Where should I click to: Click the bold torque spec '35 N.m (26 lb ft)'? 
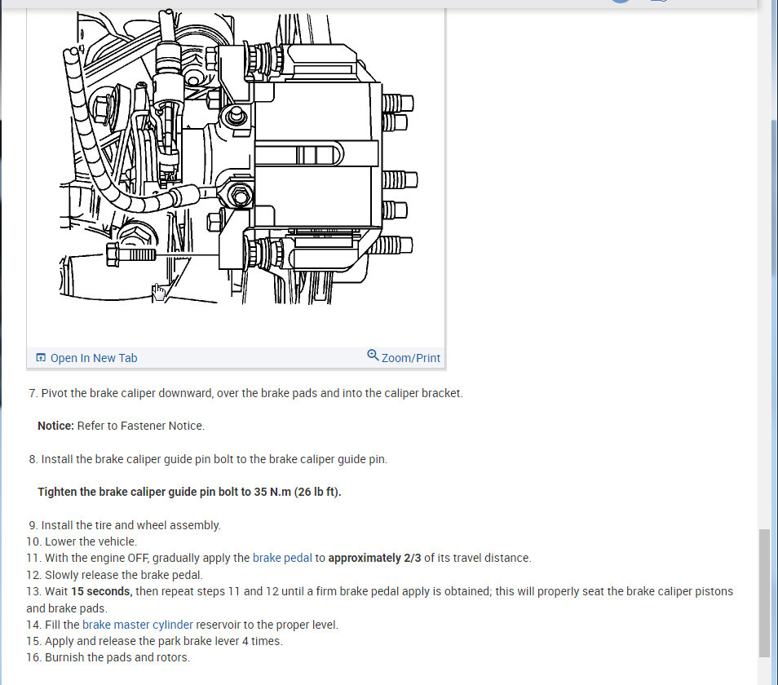point(298,492)
